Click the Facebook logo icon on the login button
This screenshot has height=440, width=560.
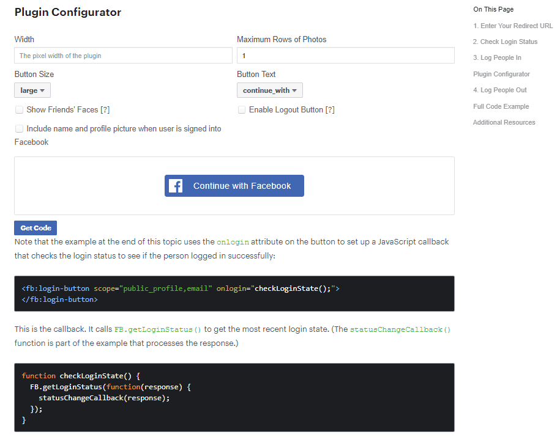point(176,185)
